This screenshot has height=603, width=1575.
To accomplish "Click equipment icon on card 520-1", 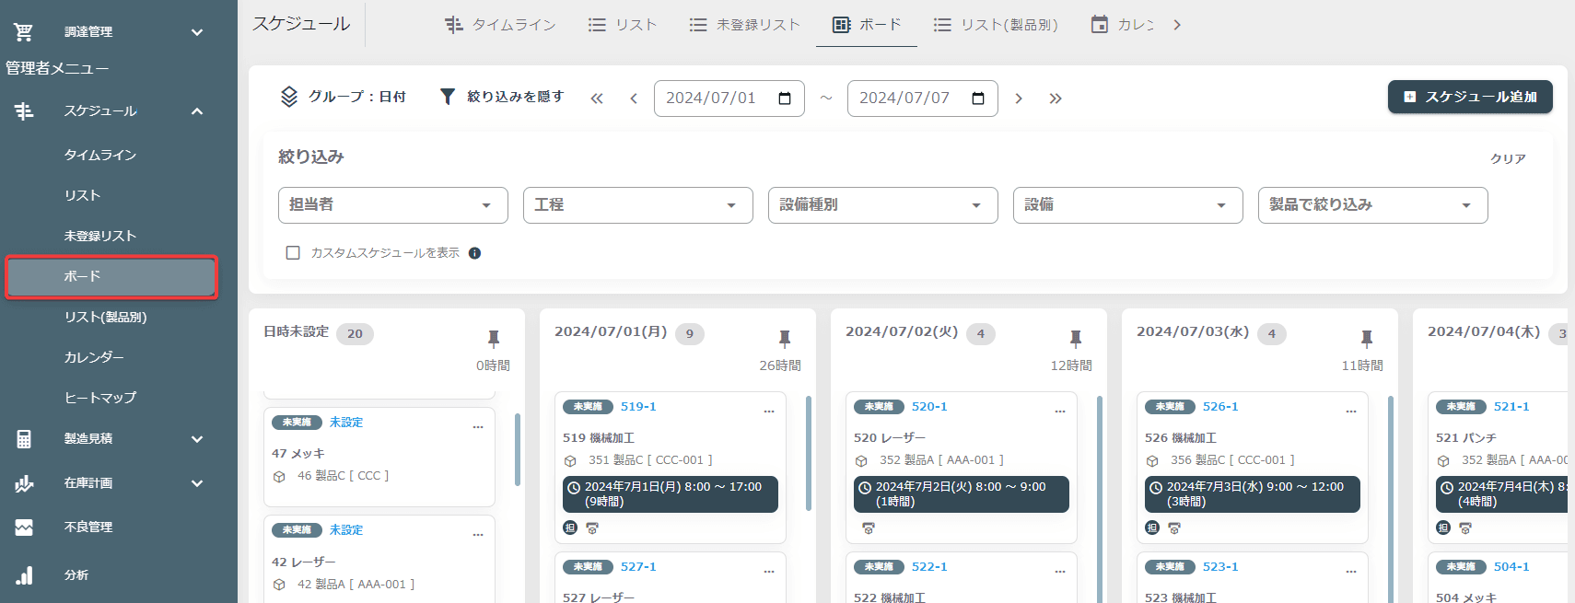I will (869, 528).
